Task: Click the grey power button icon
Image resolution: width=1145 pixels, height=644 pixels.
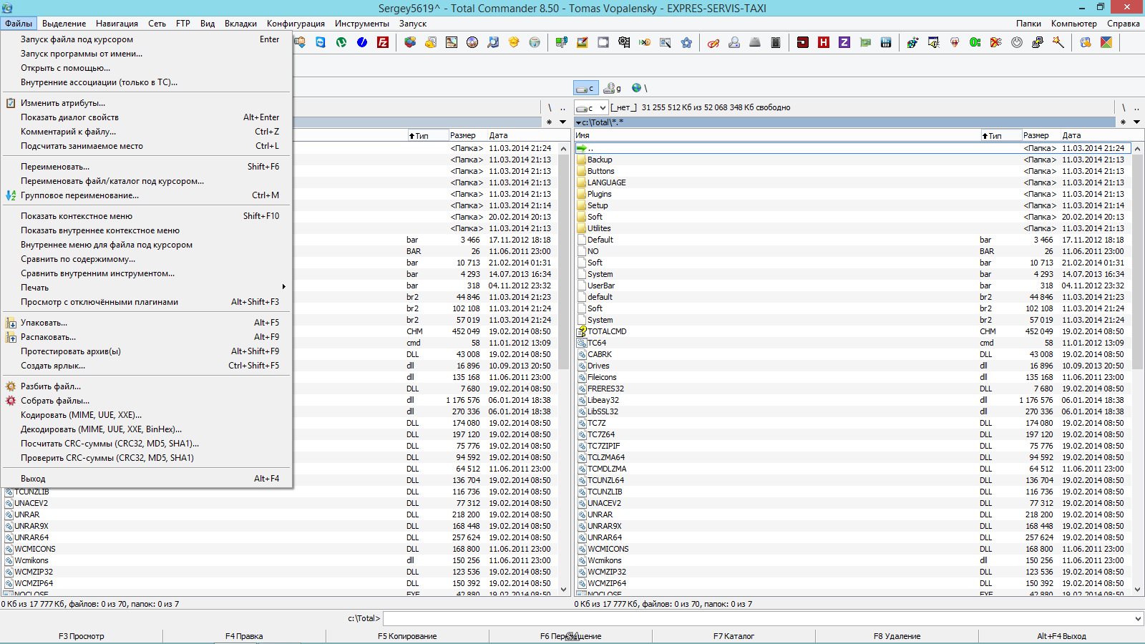Action: point(1017,42)
